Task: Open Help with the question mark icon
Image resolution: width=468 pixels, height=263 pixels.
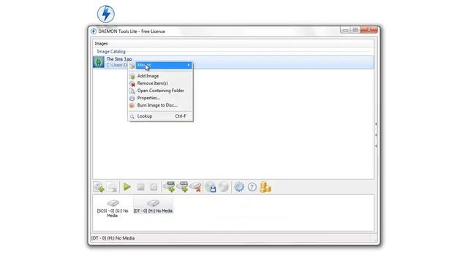Action: click(252, 187)
